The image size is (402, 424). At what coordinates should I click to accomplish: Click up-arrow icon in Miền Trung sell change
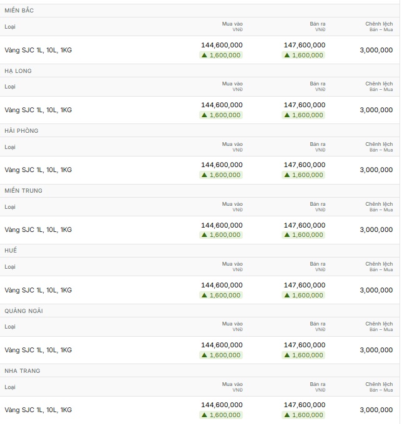click(287, 235)
